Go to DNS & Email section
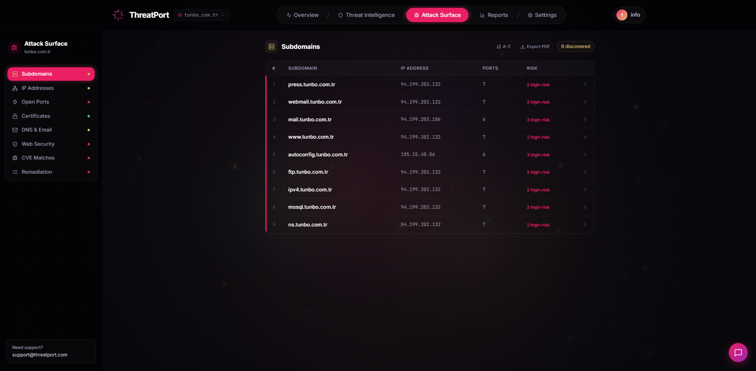This screenshot has height=371, width=756. click(51, 130)
